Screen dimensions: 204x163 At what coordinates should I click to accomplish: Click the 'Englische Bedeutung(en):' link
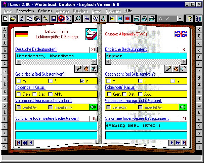point(126,49)
